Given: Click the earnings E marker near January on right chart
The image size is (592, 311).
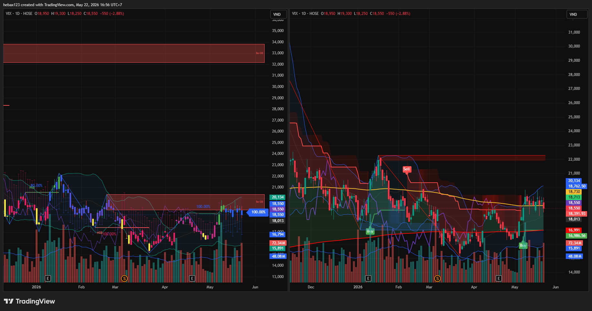Looking at the screenshot, I should tap(368, 278).
